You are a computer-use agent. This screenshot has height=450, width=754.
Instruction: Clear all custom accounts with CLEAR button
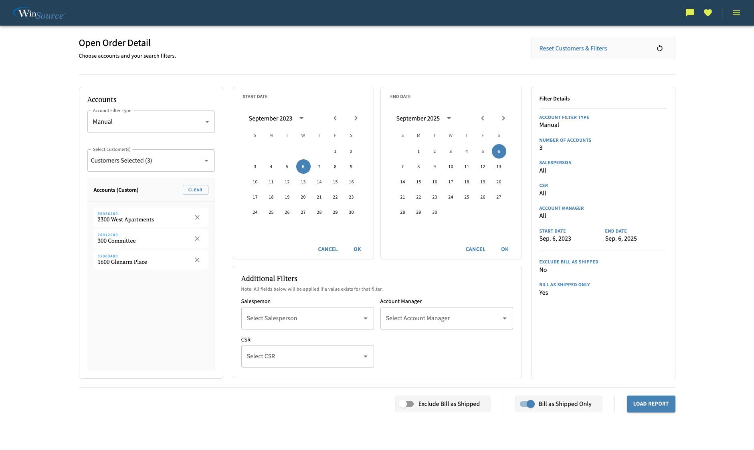(195, 190)
